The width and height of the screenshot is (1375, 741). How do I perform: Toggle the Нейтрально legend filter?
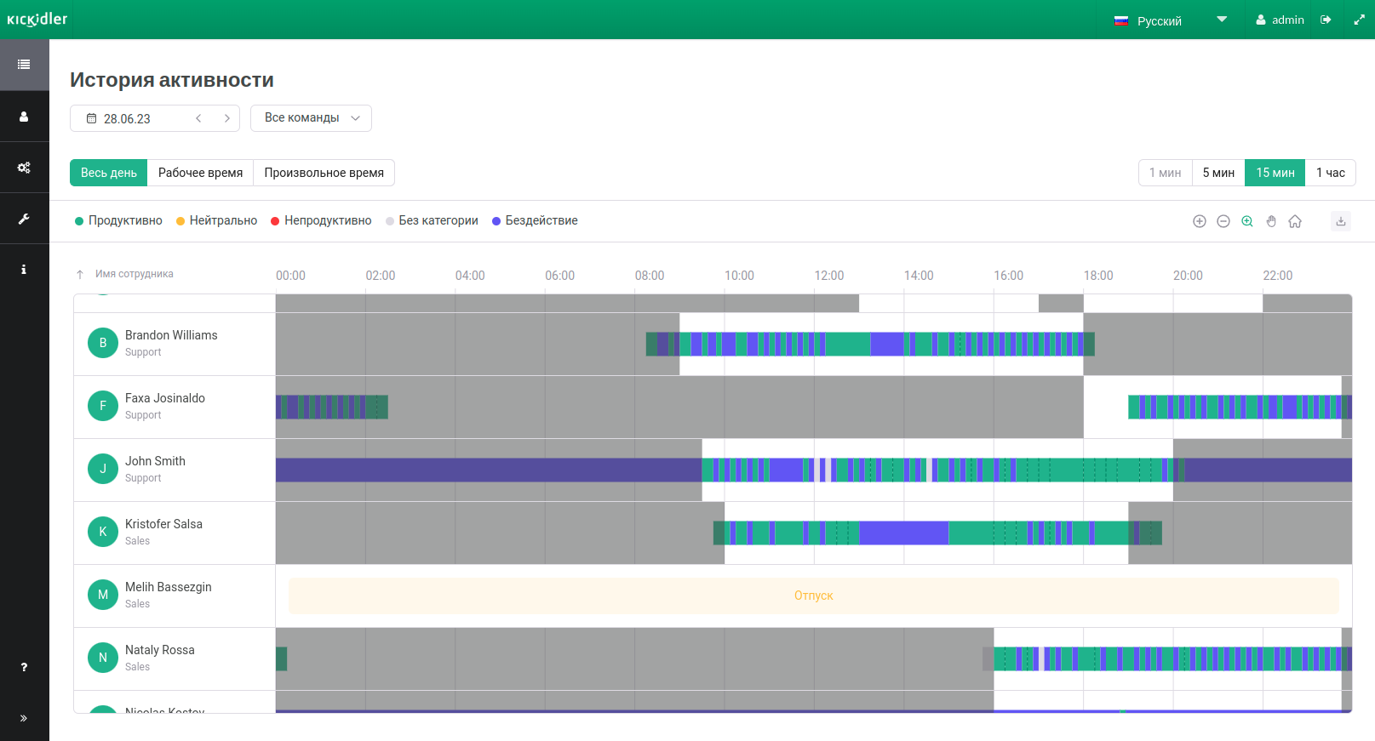pyautogui.click(x=216, y=220)
